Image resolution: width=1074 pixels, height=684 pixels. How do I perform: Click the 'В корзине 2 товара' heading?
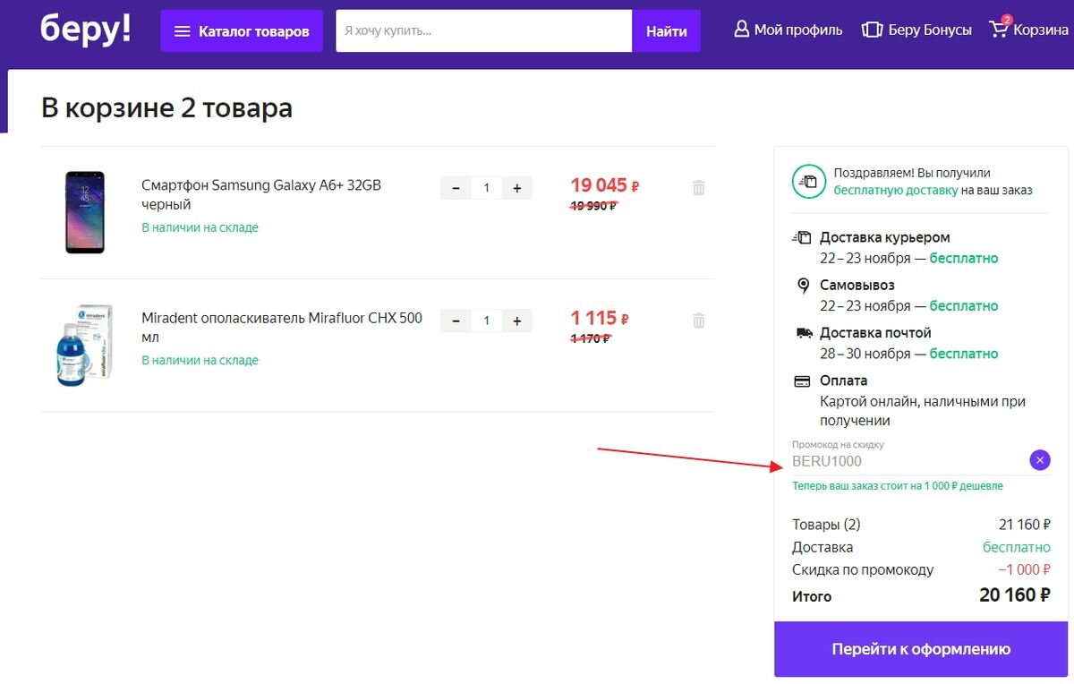pos(166,108)
